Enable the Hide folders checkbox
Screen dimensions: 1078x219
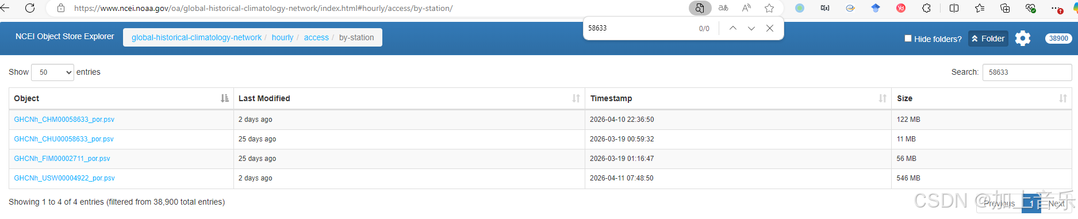tap(908, 39)
